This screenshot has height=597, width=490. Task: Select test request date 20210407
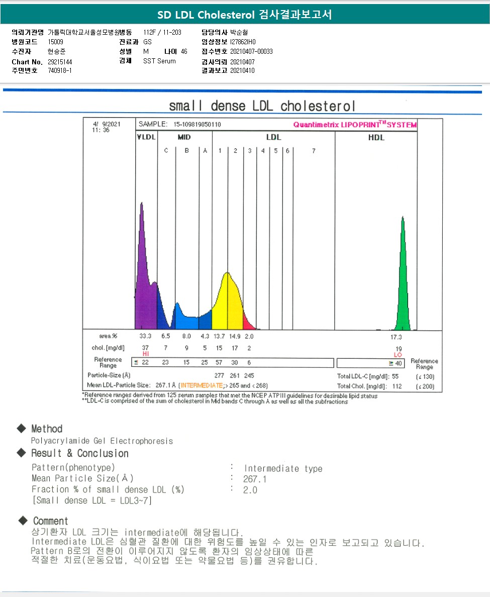(242, 62)
